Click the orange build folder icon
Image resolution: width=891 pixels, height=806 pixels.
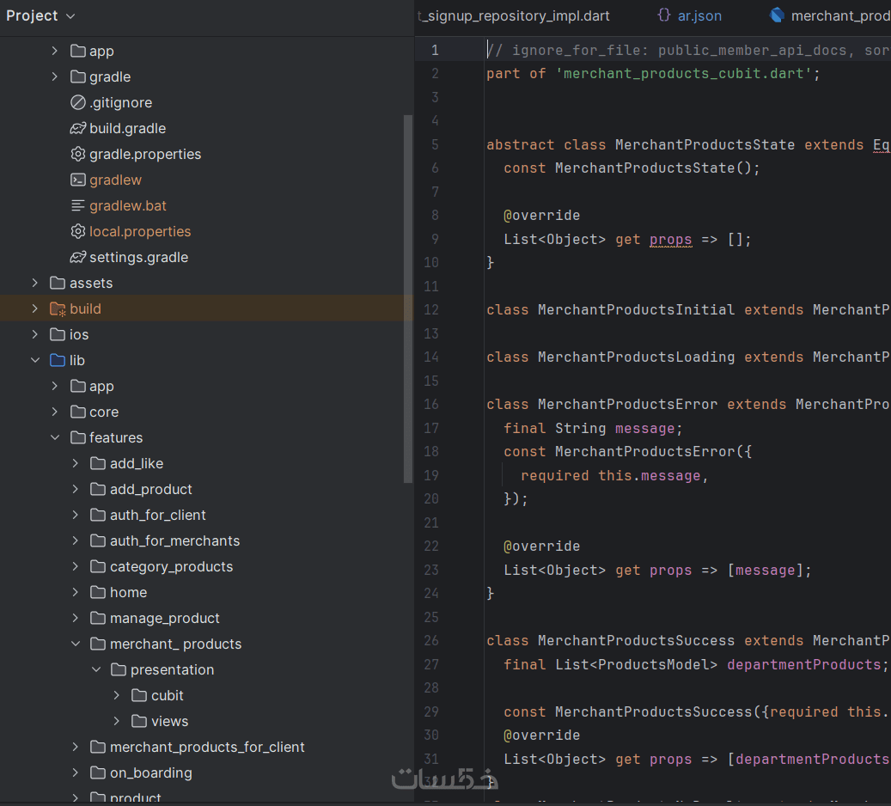point(58,308)
